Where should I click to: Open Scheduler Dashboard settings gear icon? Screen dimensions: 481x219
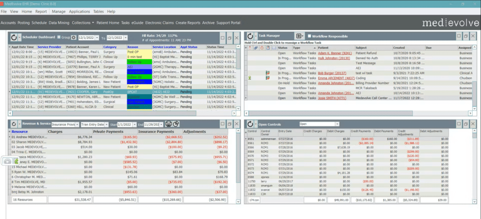(x=74, y=37)
